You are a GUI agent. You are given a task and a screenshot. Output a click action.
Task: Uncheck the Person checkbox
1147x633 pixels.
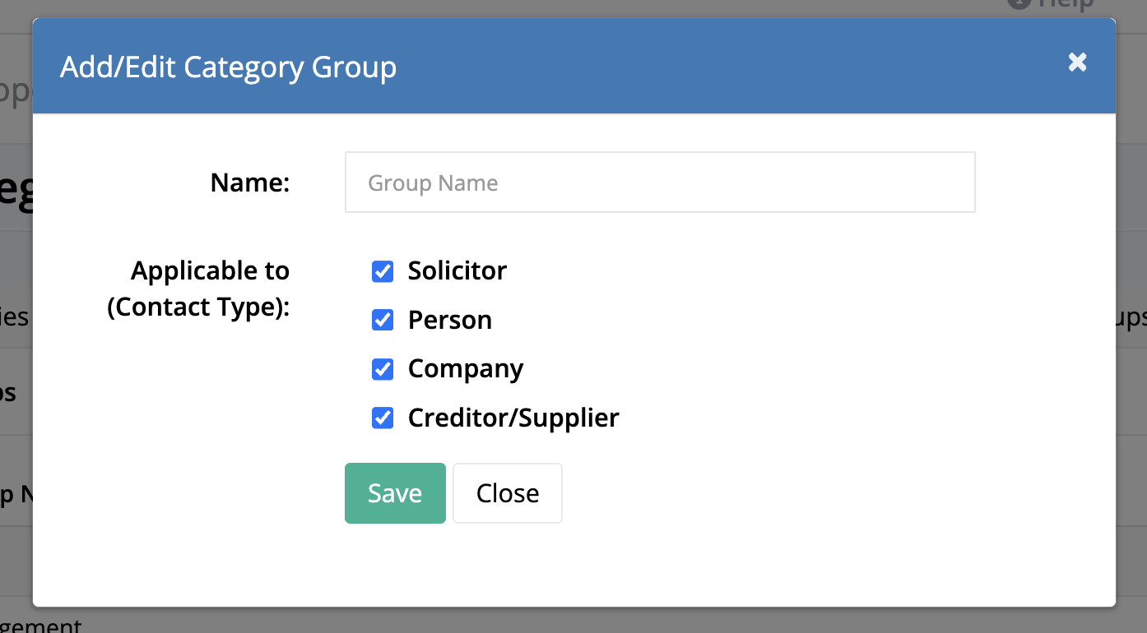coord(383,320)
